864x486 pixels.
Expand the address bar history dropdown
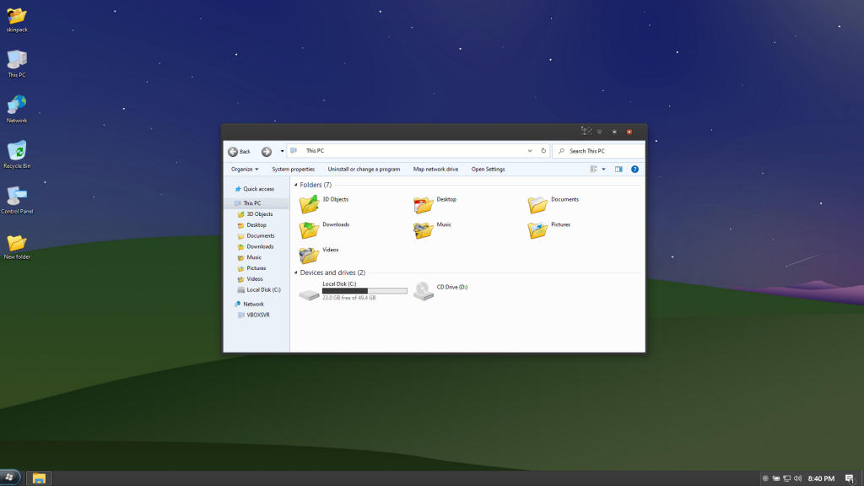[530, 151]
